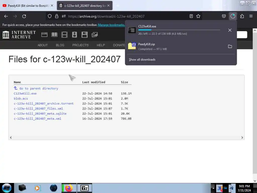Click the Last modified column header
This screenshot has width=257, height=193.
[94, 82]
